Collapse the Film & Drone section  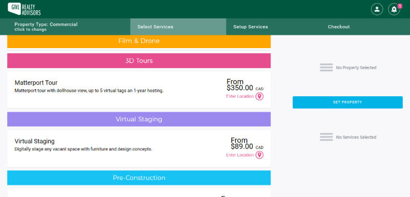[139, 41]
